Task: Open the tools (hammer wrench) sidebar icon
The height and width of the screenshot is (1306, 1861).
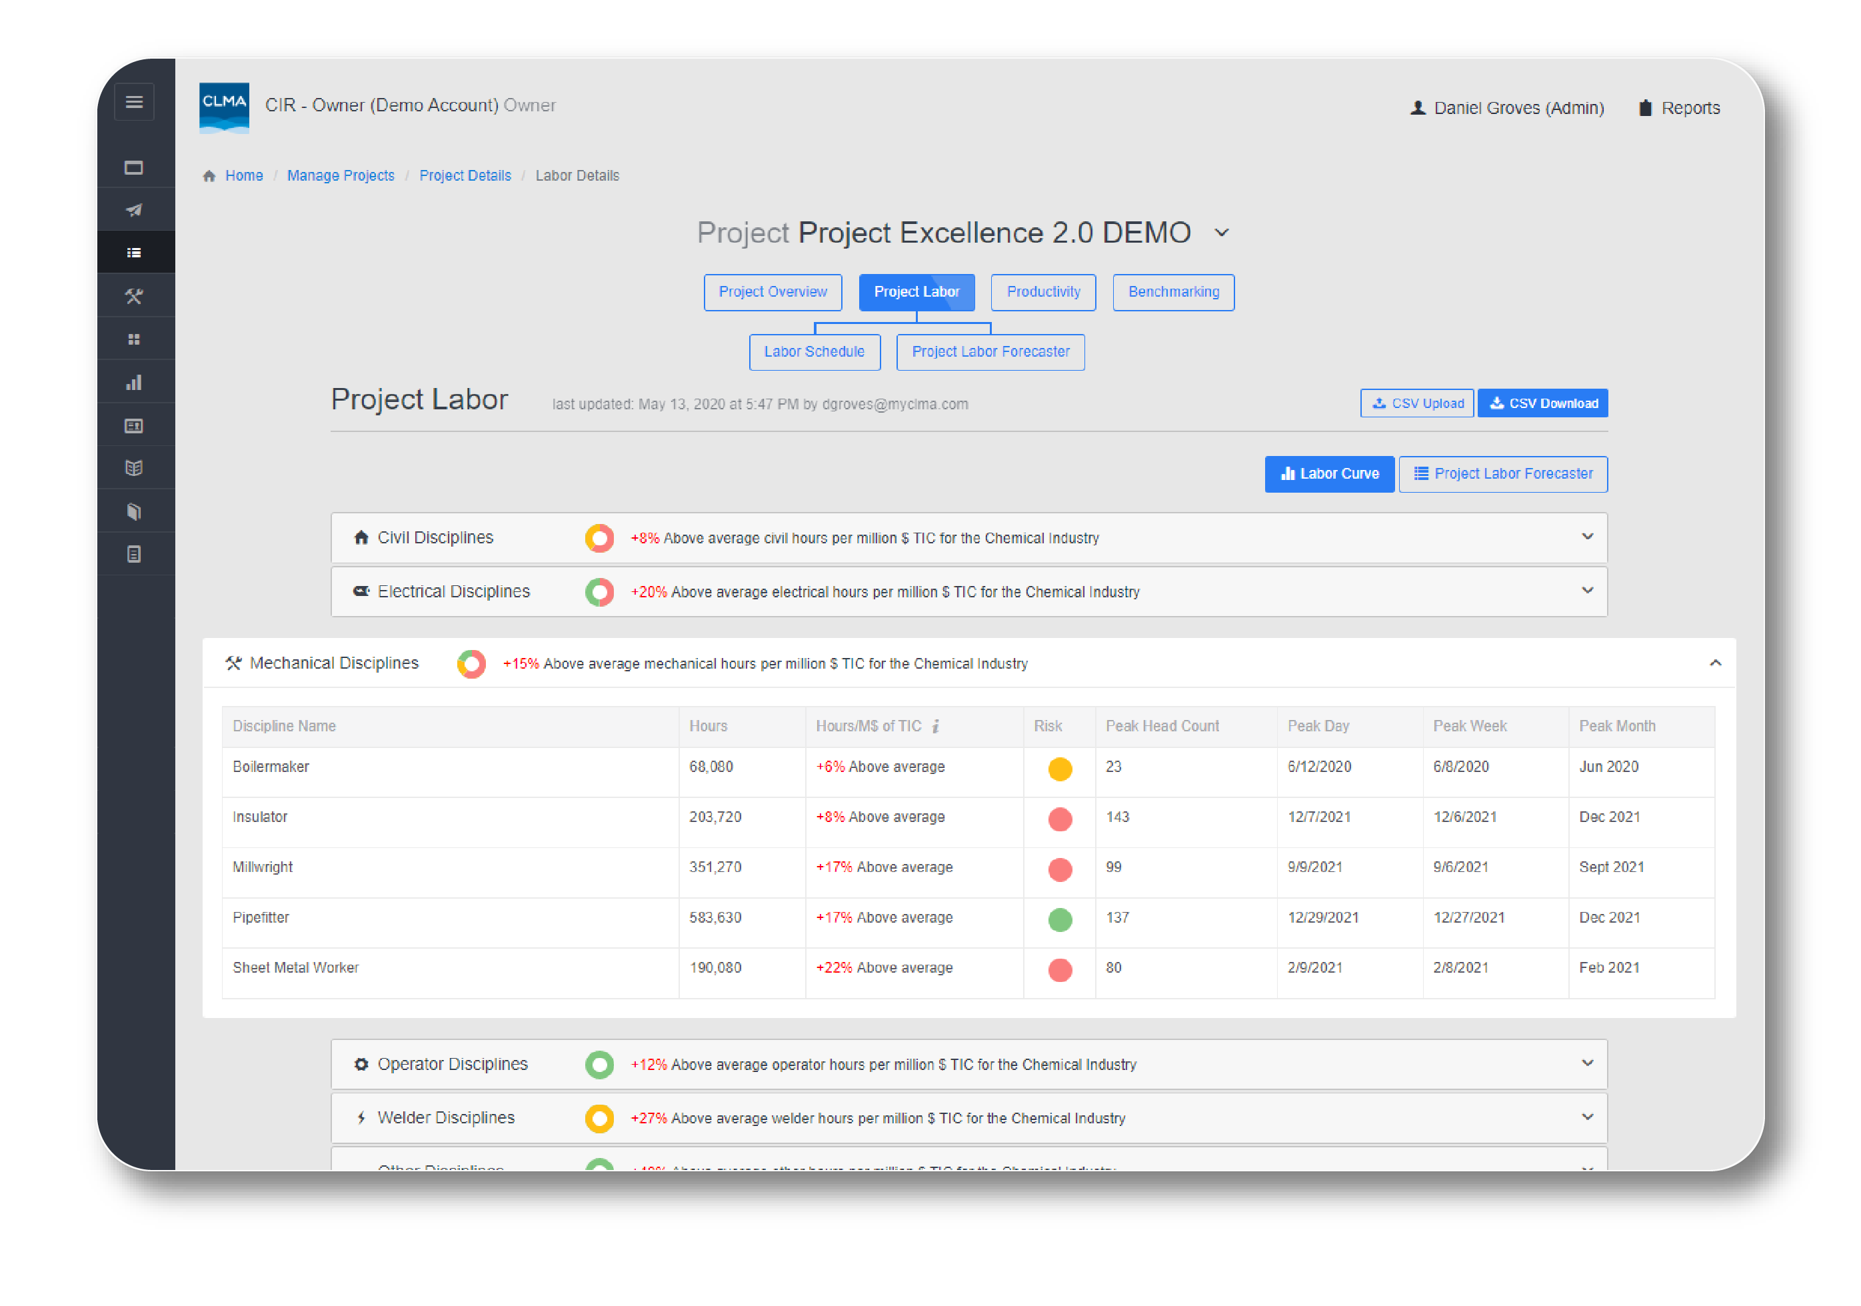Action: coord(134,296)
